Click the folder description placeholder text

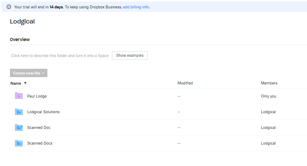point(60,56)
